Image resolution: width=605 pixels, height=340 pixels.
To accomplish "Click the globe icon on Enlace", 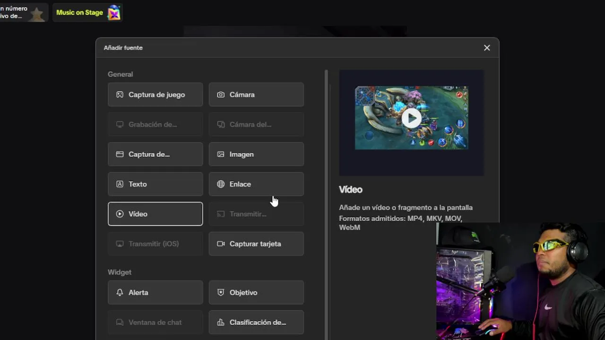I will [221, 184].
